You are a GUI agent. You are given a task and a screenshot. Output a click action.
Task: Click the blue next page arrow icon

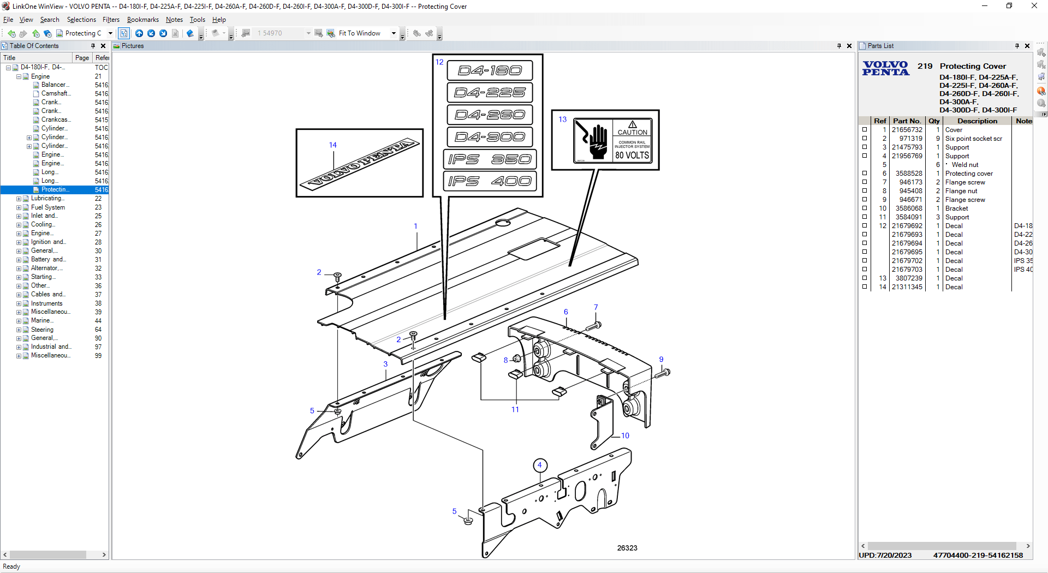click(163, 33)
